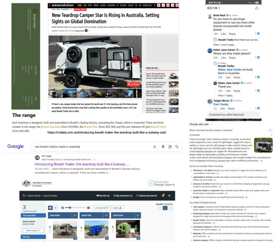Click the Breath Plus model link
Screen dimensions: 276x242
pyautogui.click(x=91, y=127)
